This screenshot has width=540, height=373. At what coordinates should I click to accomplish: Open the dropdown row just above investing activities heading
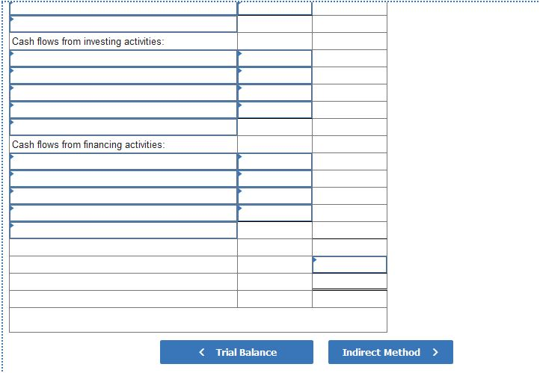click(x=123, y=24)
